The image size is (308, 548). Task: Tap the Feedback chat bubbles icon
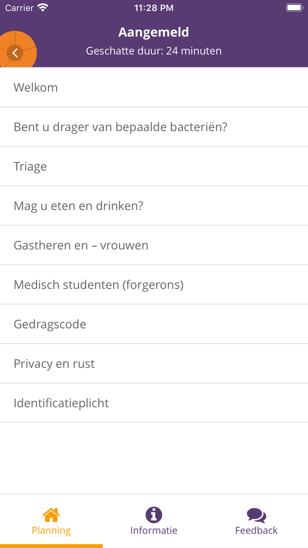point(256,514)
